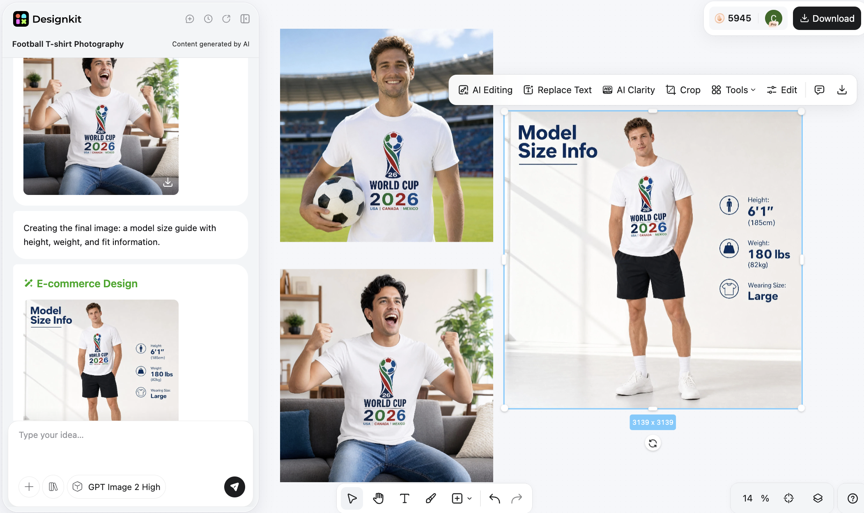Image resolution: width=864 pixels, height=513 pixels.
Task: Click the fit-to-screen target icon
Action: pyautogui.click(x=789, y=498)
